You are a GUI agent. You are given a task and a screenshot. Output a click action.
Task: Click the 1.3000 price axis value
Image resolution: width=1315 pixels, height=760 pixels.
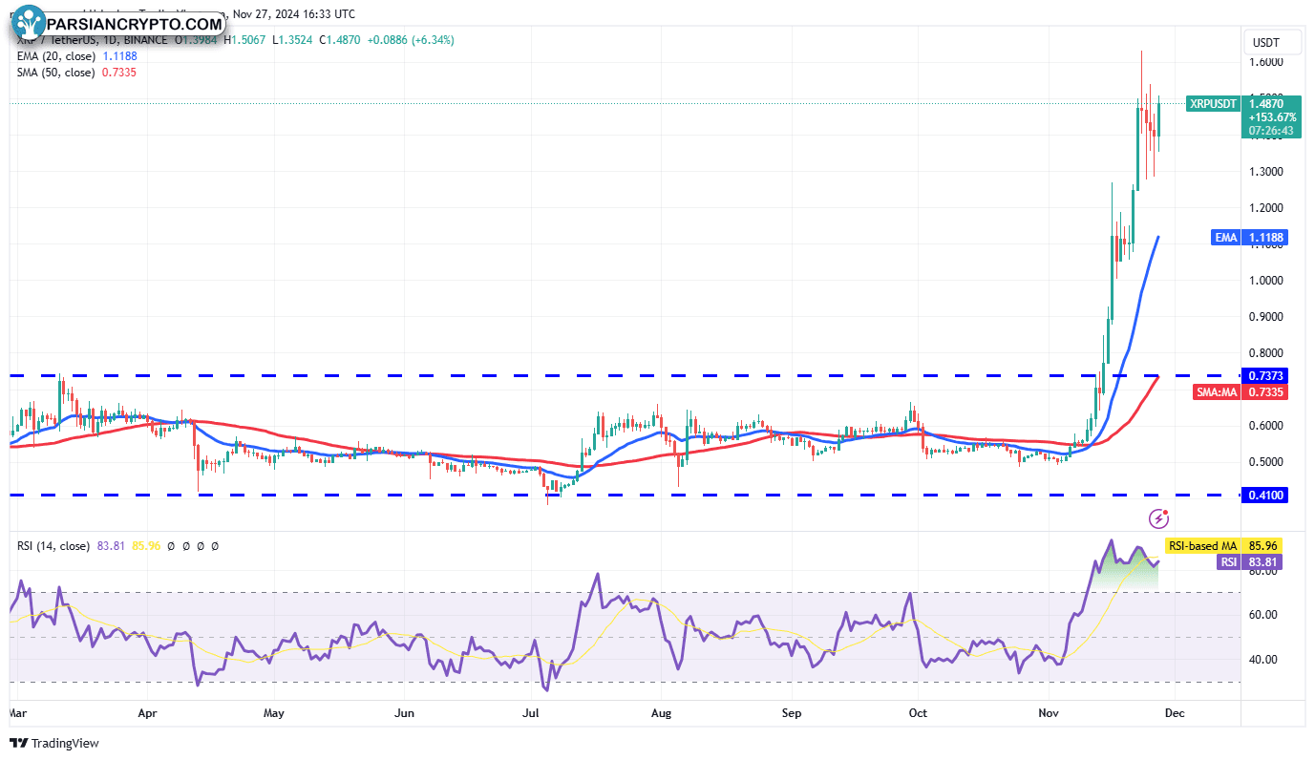pos(1265,172)
